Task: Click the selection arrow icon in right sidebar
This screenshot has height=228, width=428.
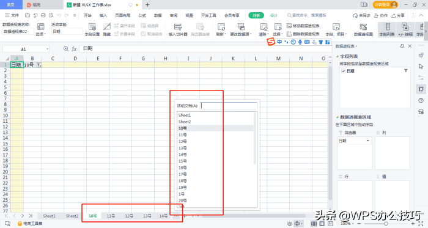Action: coord(421,66)
